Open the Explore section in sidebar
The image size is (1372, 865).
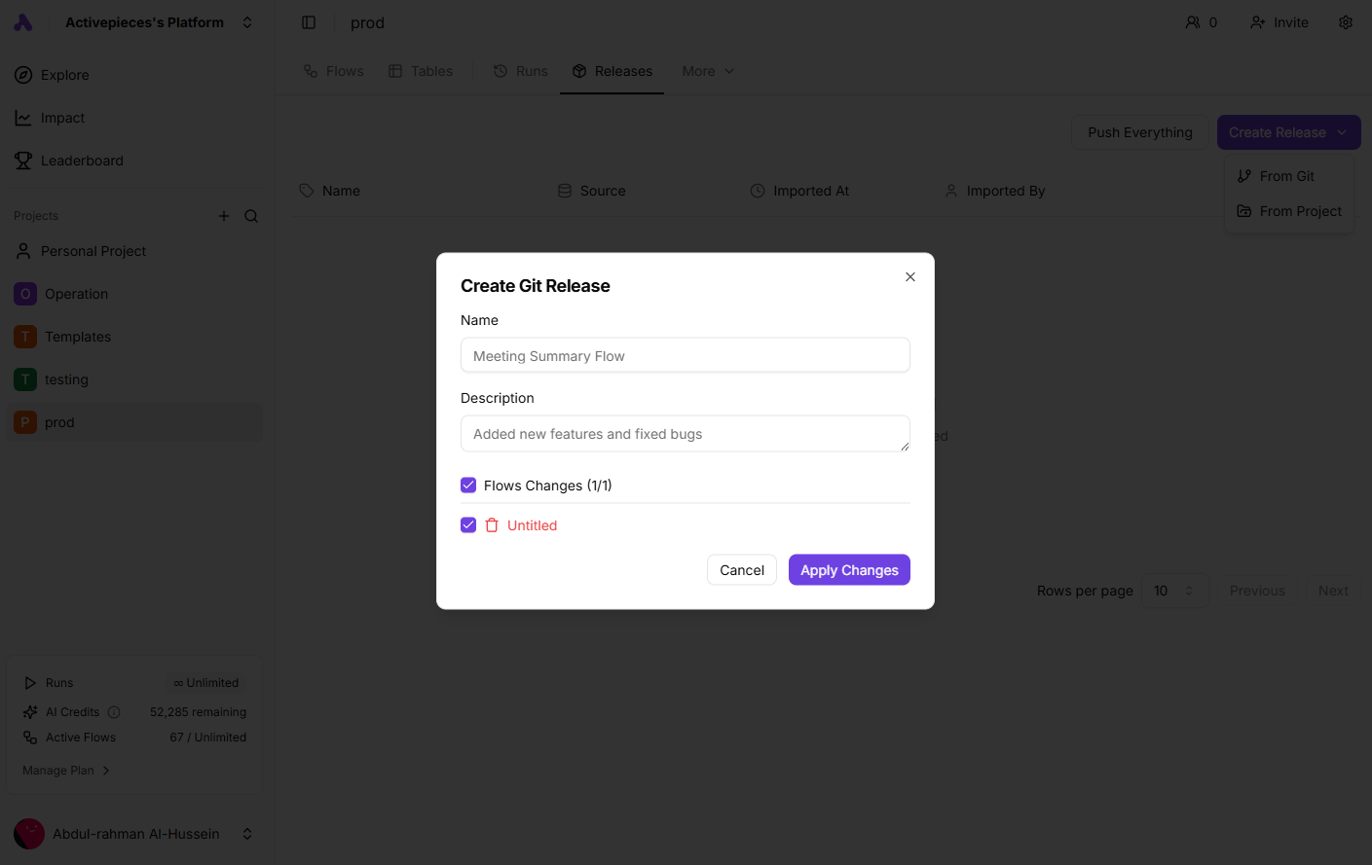coord(64,75)
